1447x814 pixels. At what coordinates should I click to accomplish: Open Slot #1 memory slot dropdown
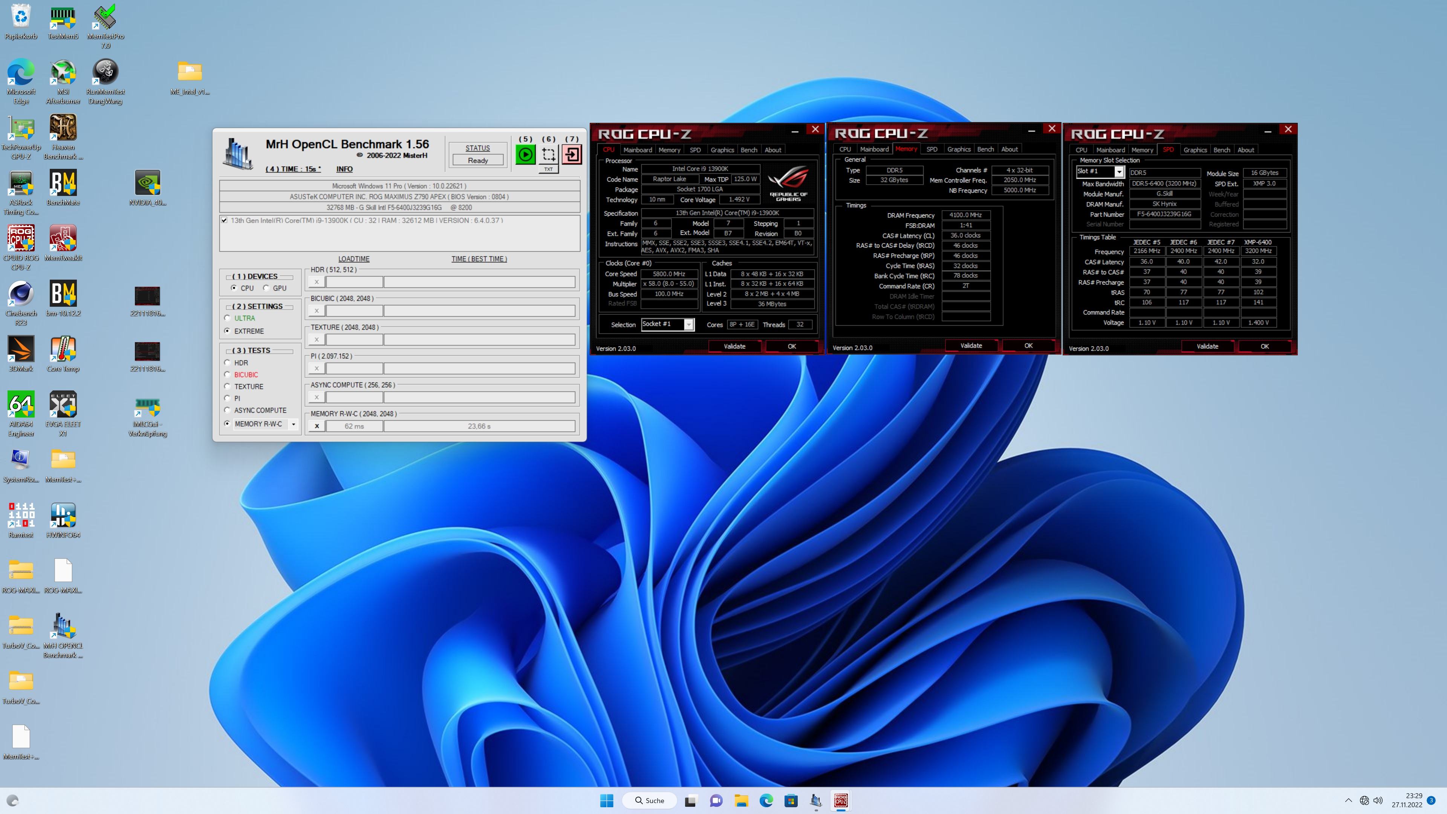(x=1118, y=172)
